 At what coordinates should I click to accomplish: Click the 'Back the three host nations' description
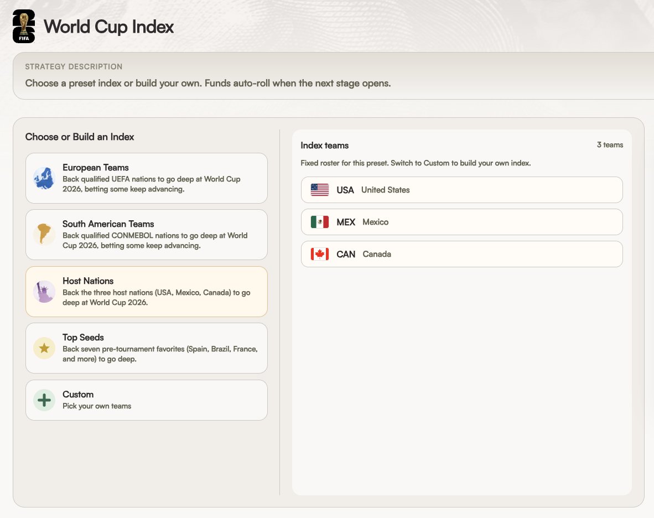click(x=157, y=297)
